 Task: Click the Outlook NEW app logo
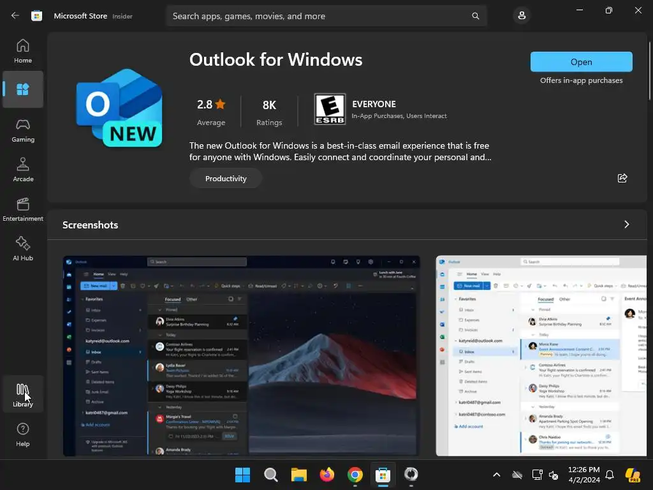tap(119, 108)
